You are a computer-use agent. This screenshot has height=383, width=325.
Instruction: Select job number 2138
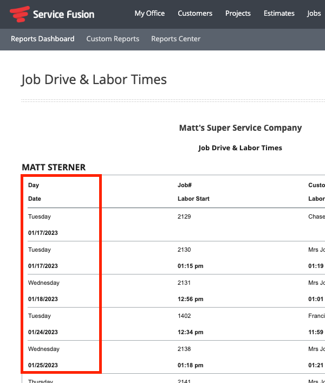pos(184,349)
